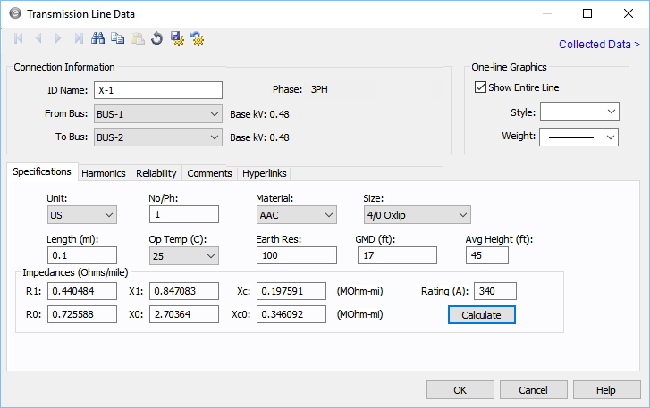The width and height of the screenshot is (650, 408).
Task: Go to the first record arrow icon
Action: 19,38
